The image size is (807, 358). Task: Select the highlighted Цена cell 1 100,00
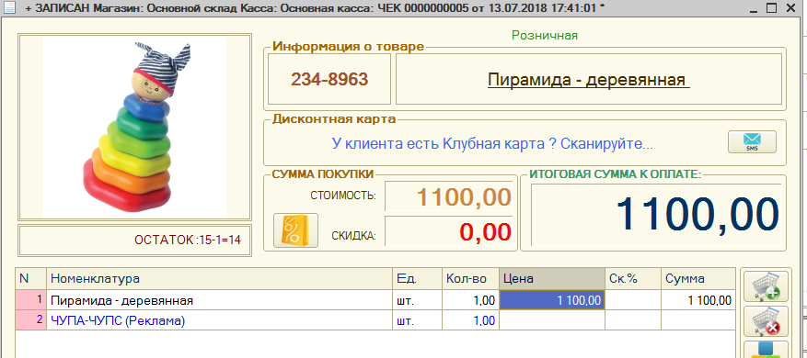[552, 300]
